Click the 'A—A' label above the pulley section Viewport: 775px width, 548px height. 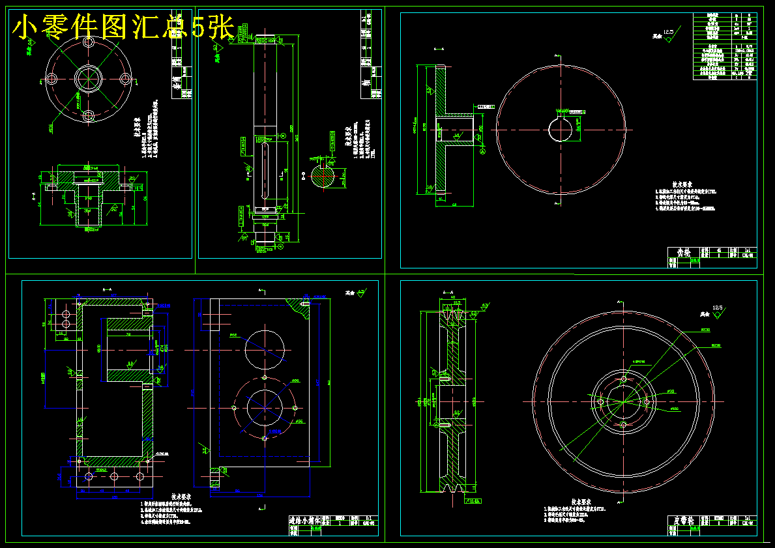point(449,292)
